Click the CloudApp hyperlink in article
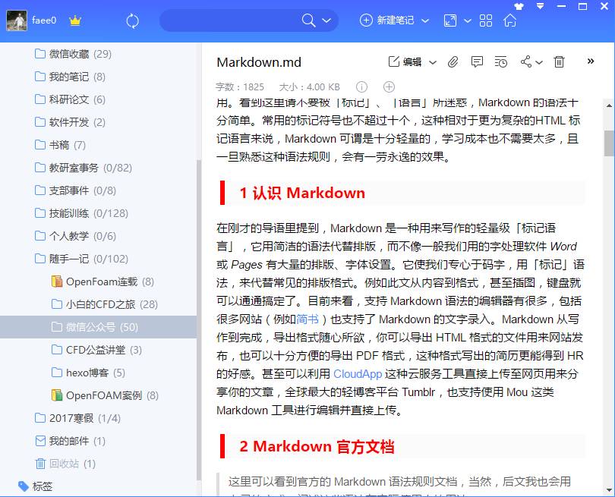This screenshot has width=615, height=497. (358, 373)
